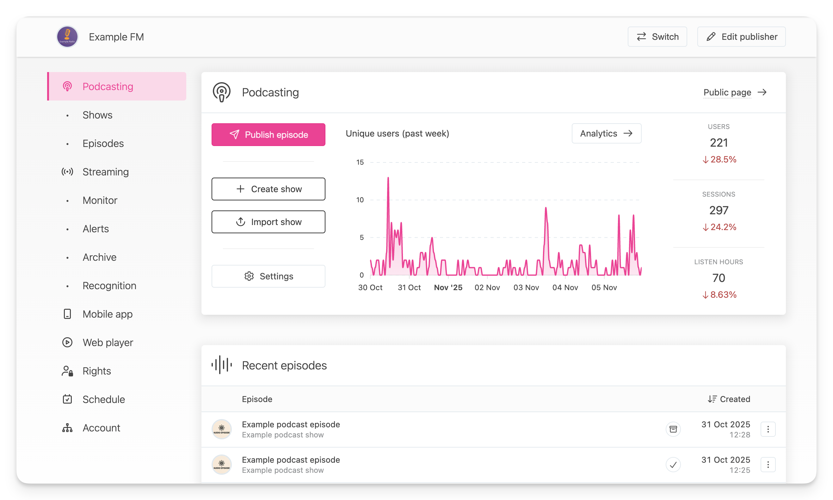This screenshot has height=500, width=833.
Task: Select Shows in the sidebar
Action: pos(97,115)
